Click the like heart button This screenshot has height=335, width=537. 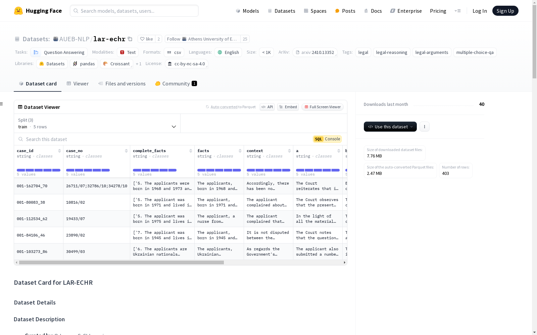146,39
